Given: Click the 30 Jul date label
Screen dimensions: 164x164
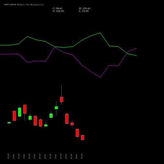Looking at the screenshot, I should pos(82,156).
